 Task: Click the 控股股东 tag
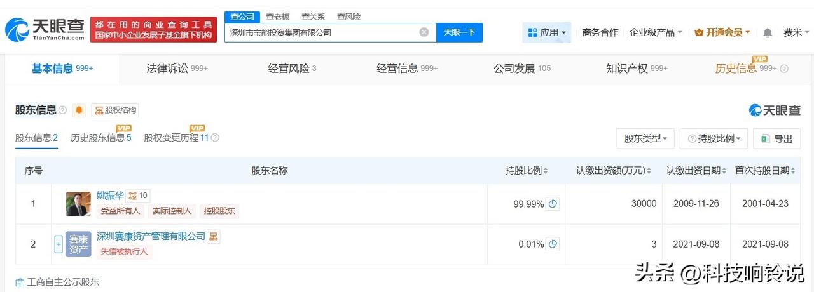click(219, 211)
